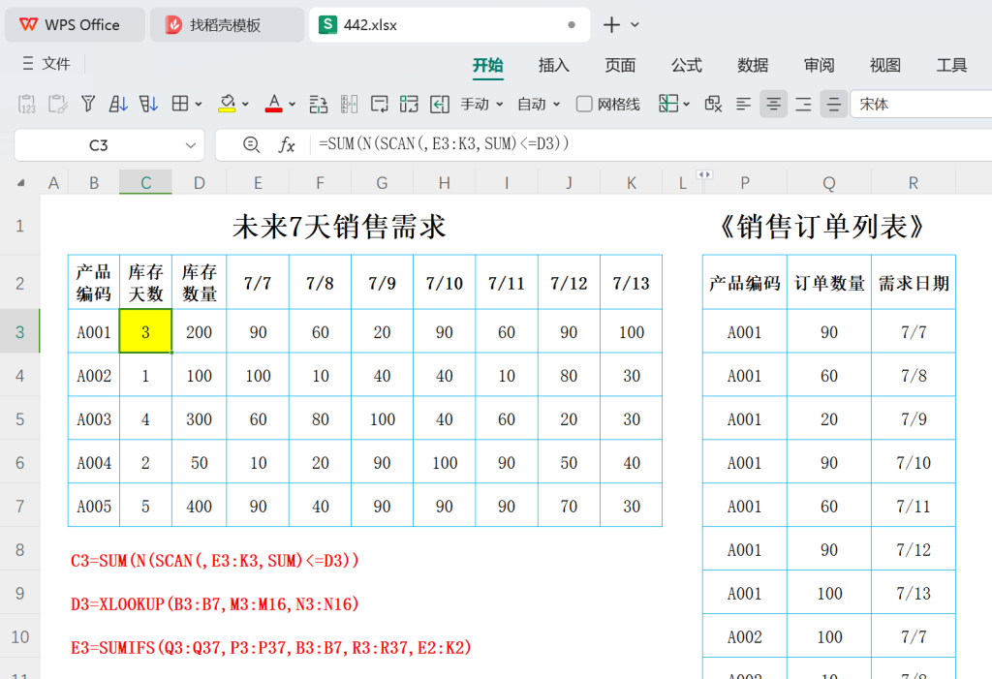
Task: Open the 审阅 ribbon tab
Action: click(820, 65)
